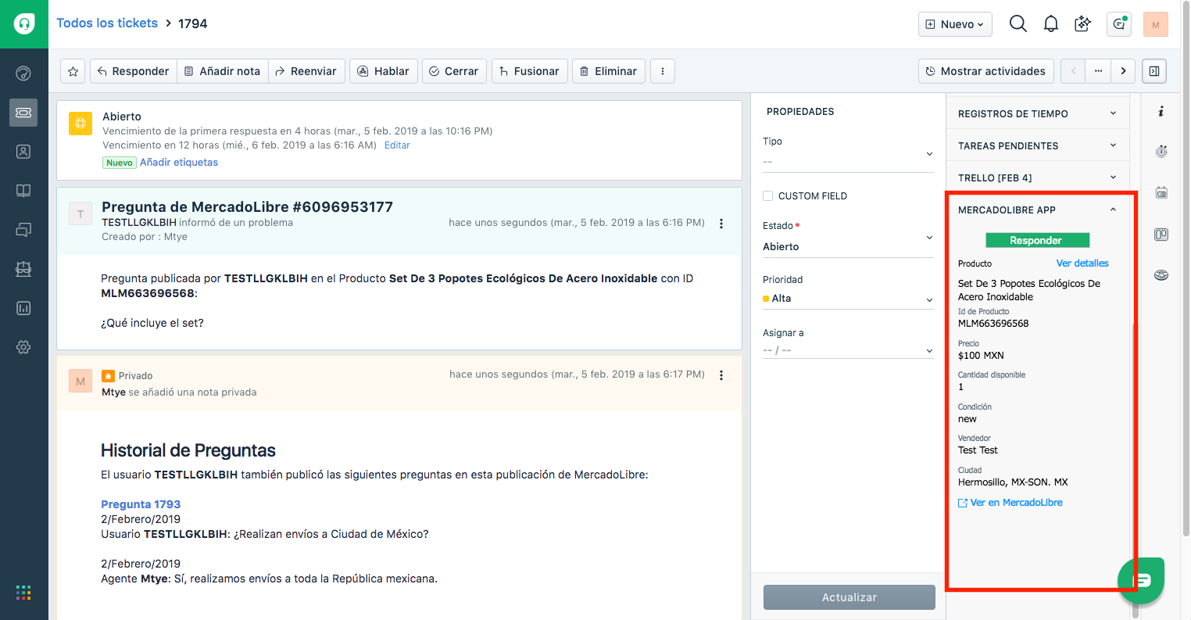This screenshot has width=1191, height=620.
Task: Click Responder in the ticket toolbar
Action: (x=134, y=71)
